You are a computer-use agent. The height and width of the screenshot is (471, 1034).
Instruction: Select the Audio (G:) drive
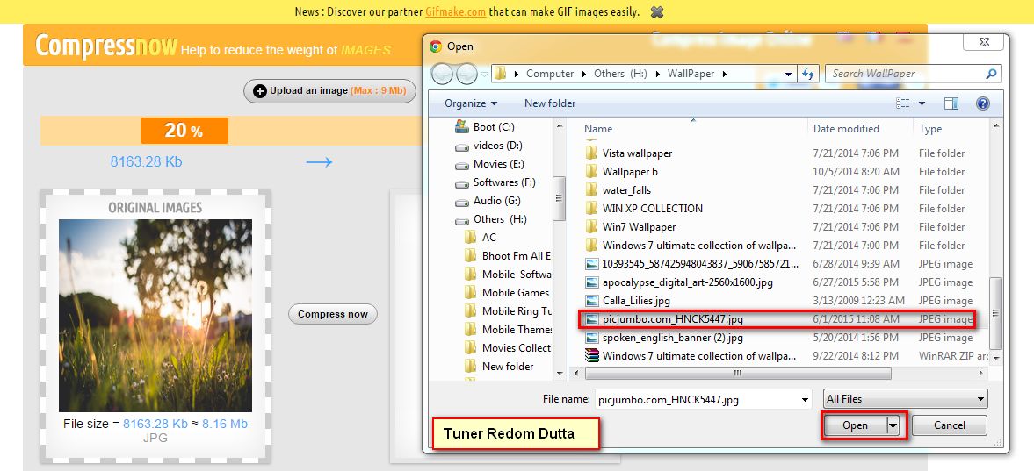coord(488,201)
